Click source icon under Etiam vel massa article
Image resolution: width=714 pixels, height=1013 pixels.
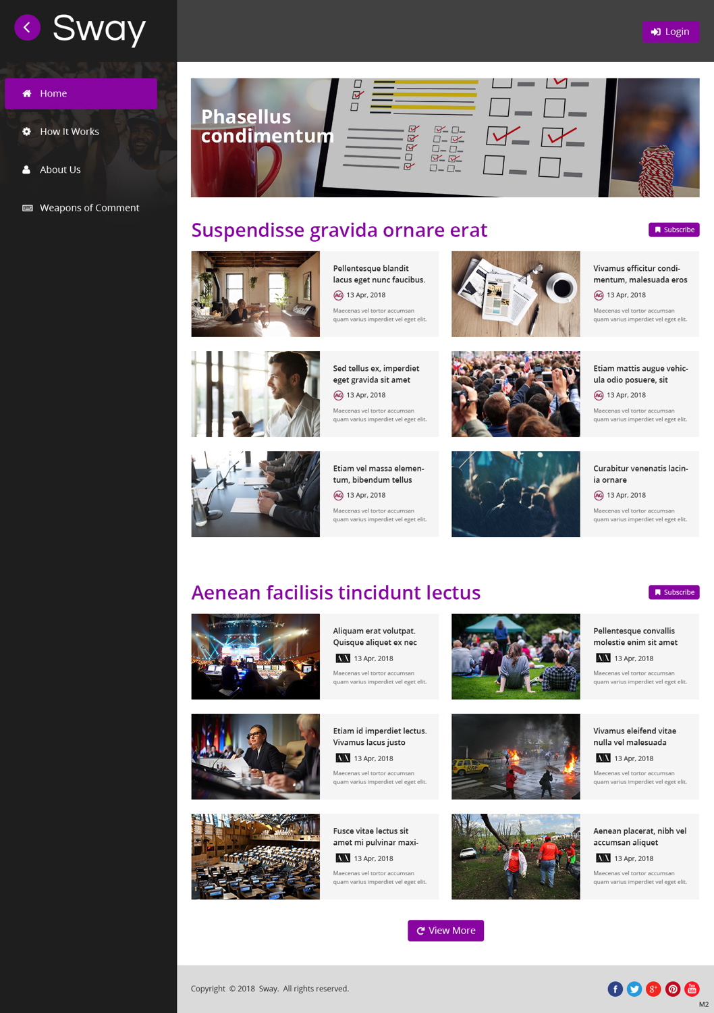338,495
